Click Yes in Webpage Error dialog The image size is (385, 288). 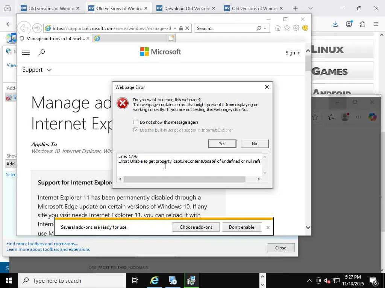pyautogui.click(x=222, y=144)
